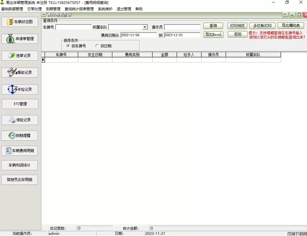This screenshot has width=307, height=236.
Task: Open the 到期管理 menu
Action: tap(53, 9)
